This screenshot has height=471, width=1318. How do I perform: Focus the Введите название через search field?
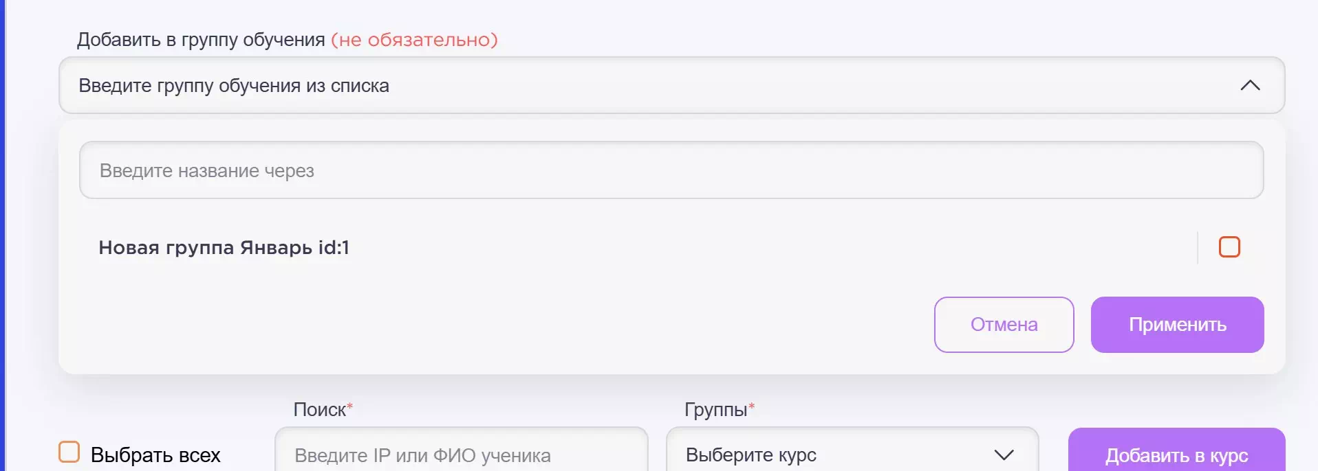coord(671,170)
